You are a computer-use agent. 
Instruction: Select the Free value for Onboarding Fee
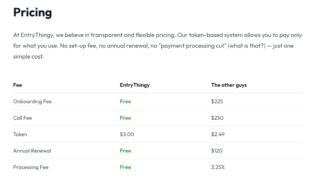click(125, 102)
